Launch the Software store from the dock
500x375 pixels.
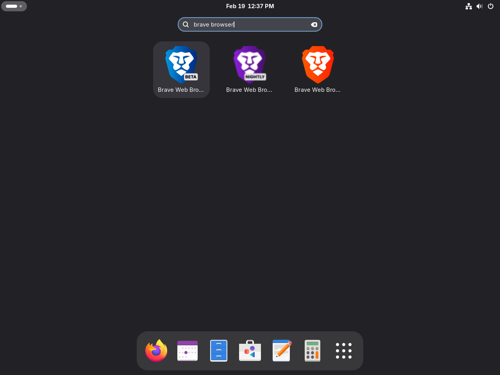[x=250, y=350]
